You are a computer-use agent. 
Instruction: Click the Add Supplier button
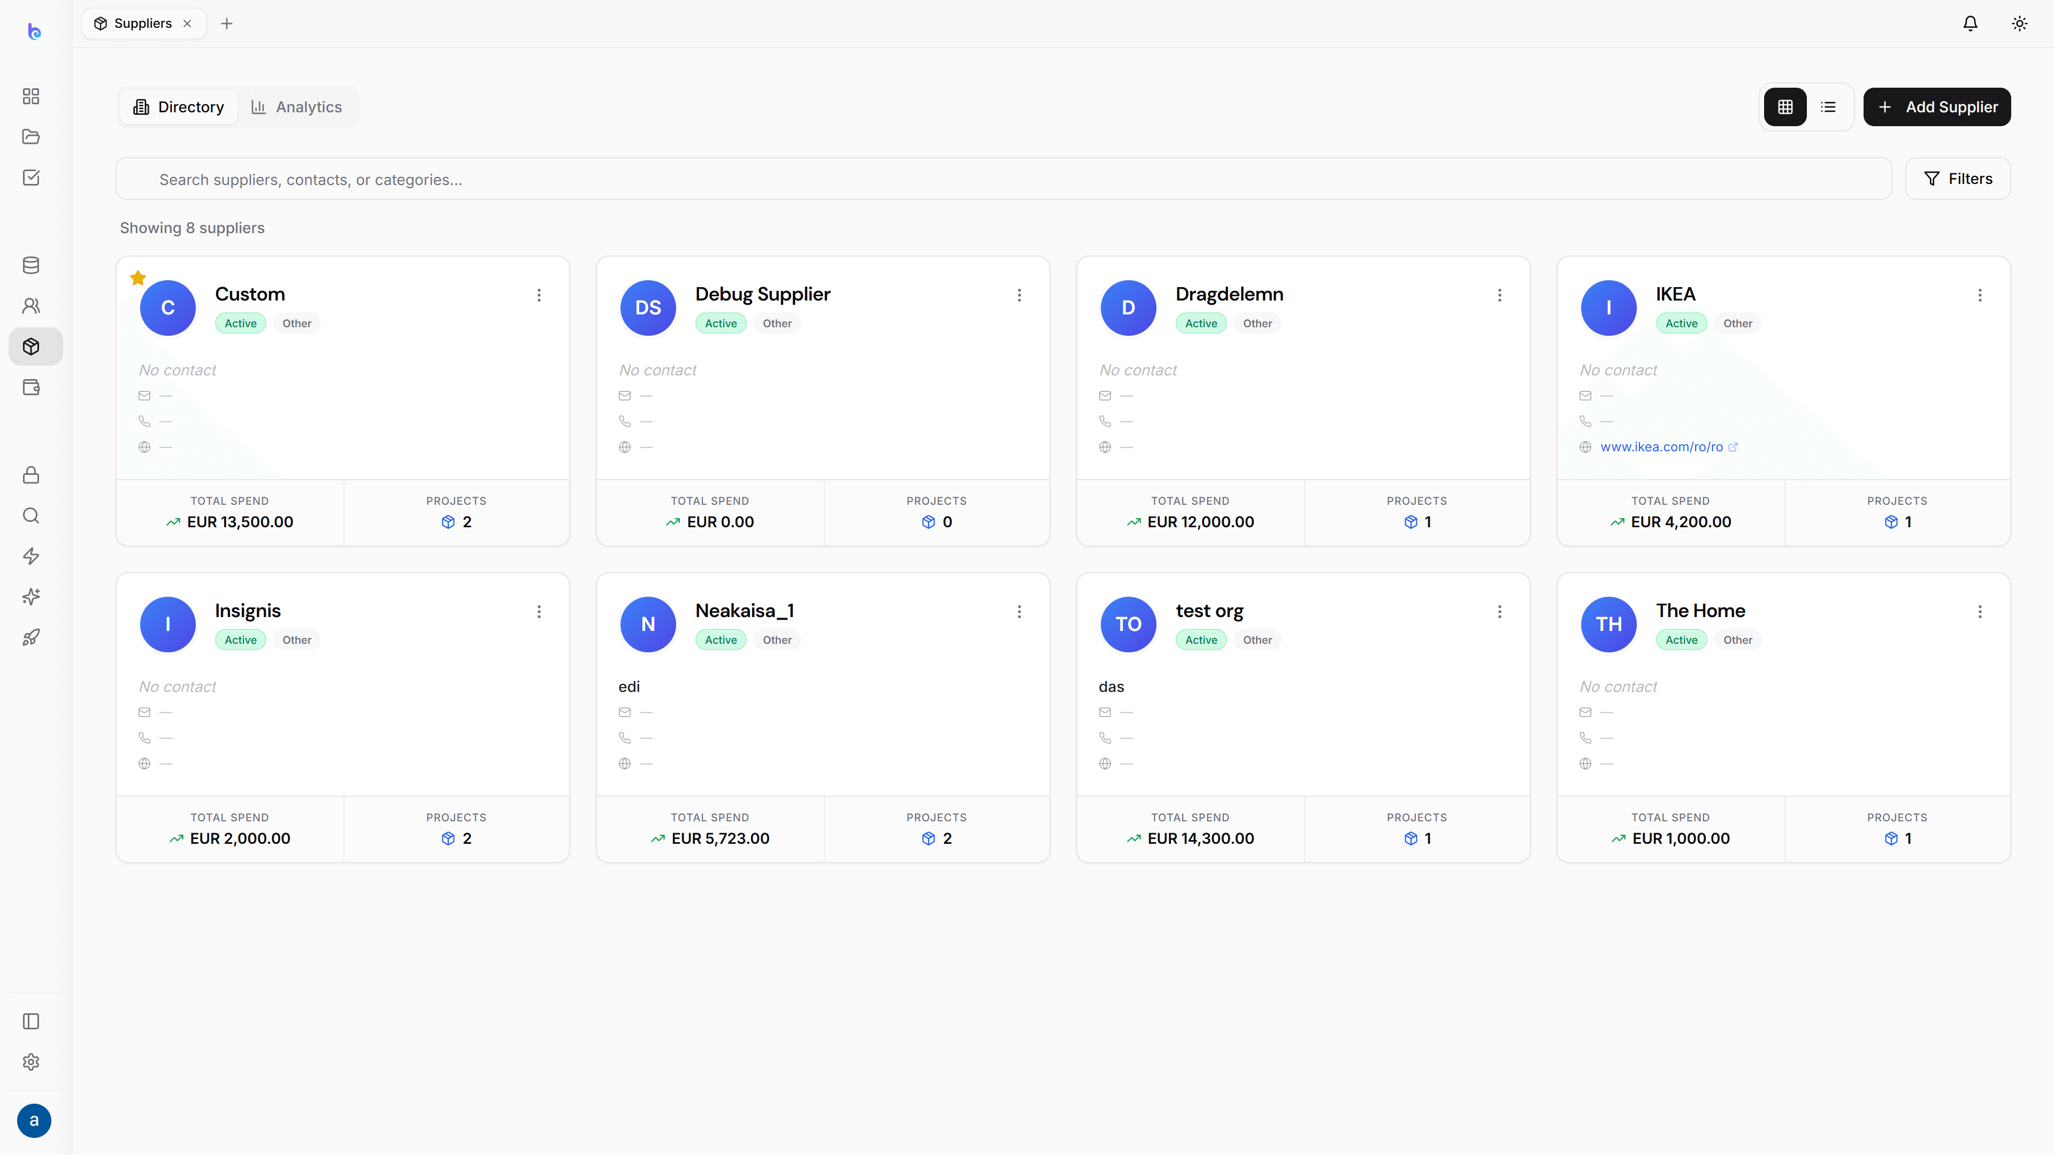click(1937, 107)
